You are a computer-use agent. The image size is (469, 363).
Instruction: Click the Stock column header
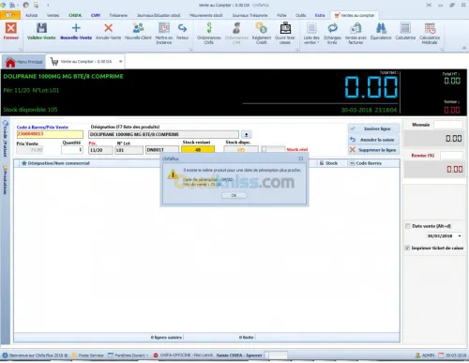(331, 163)
